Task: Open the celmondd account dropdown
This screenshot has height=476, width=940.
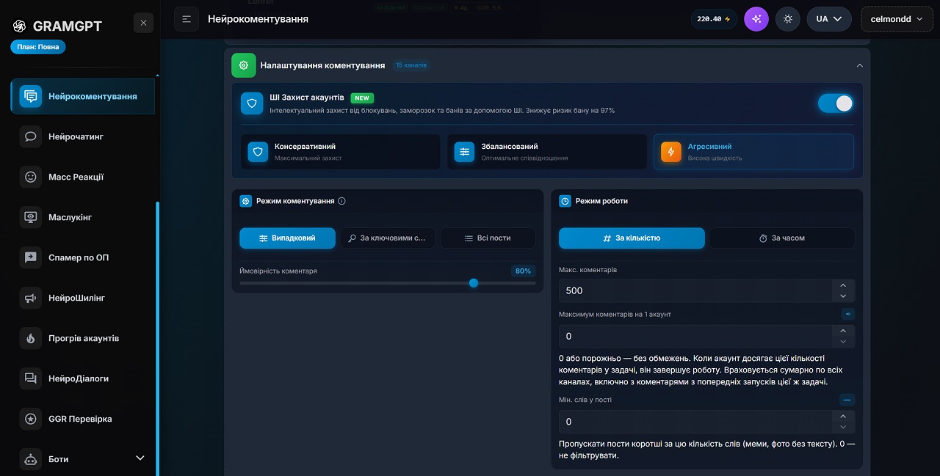Action: [x=896, y=19]
